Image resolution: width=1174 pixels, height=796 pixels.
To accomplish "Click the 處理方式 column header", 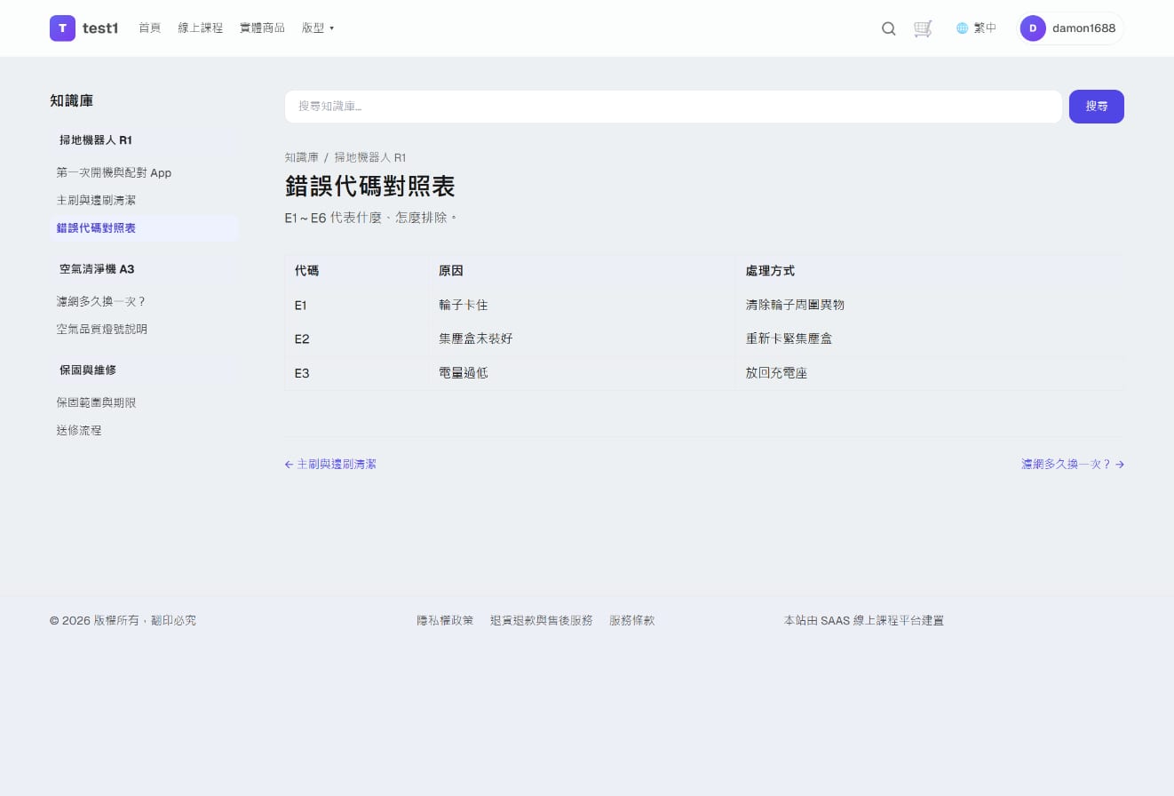I will pos(930,271).
